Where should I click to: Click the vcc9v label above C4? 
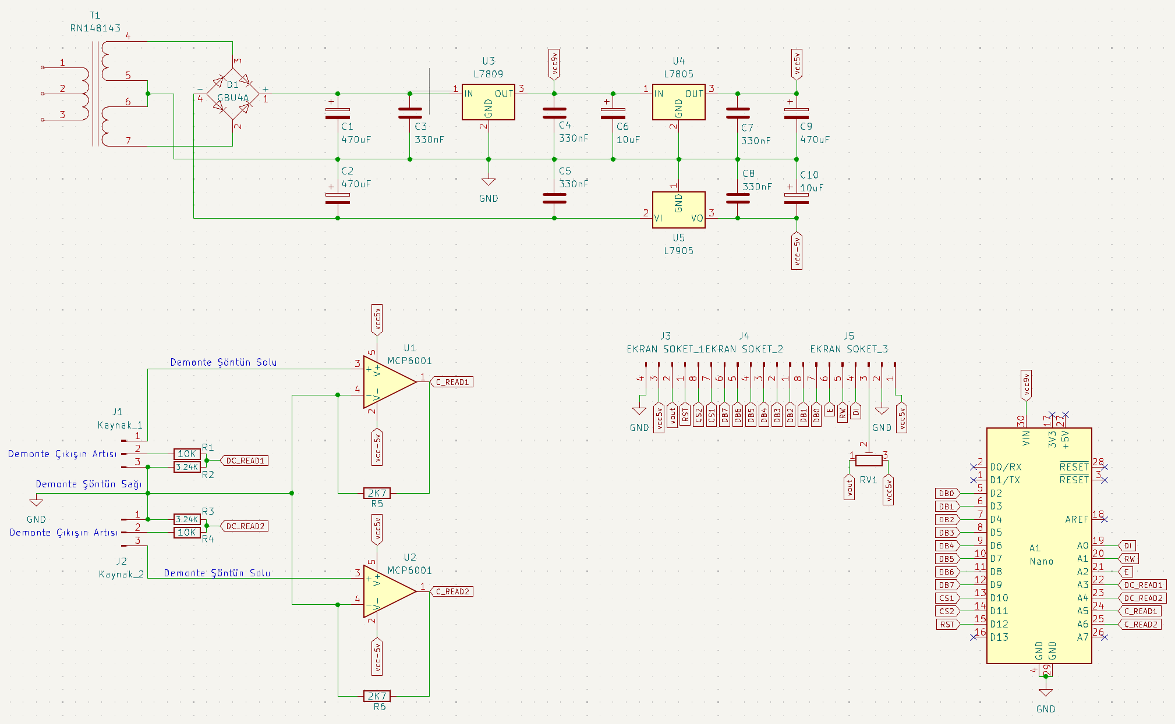tap(554, 64)
